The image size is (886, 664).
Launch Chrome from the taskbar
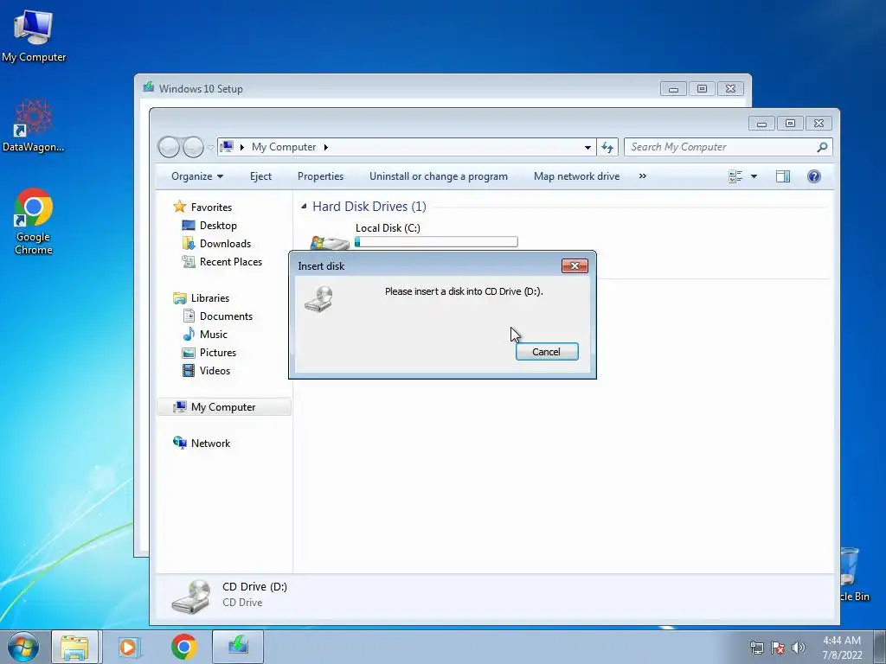183,647
